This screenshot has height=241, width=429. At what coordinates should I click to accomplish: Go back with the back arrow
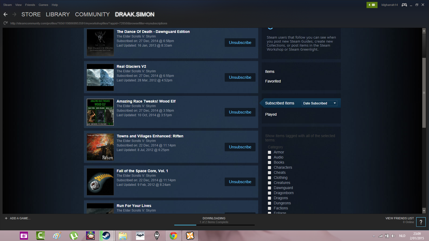5,15
